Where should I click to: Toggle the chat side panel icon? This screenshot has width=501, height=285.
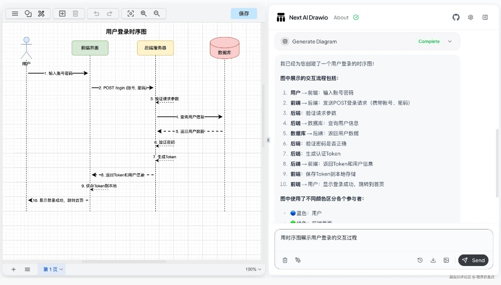pyautogui.click(x=485, y=17)
